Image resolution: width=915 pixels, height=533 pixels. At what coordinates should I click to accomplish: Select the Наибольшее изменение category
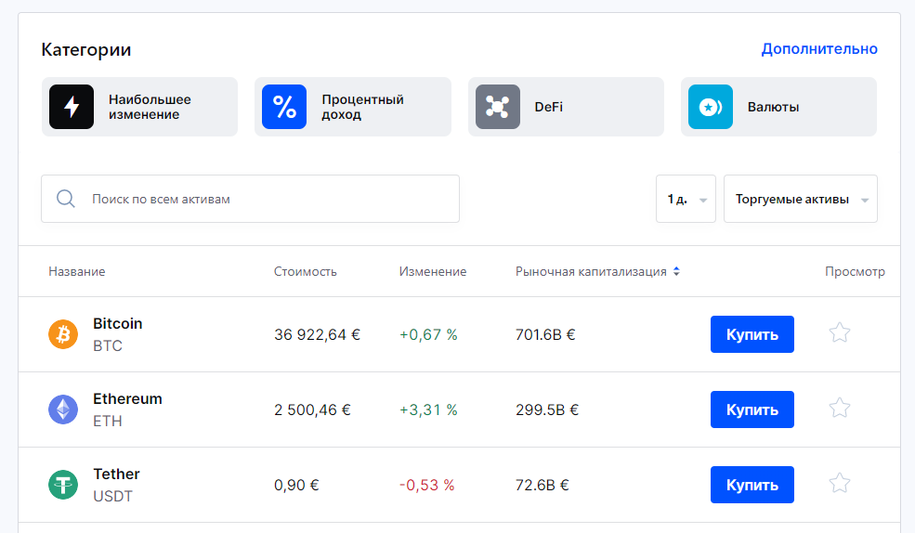tap(139, 107)
